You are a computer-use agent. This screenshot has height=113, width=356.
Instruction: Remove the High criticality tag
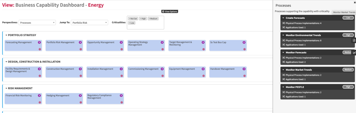(x=140, y=19)
